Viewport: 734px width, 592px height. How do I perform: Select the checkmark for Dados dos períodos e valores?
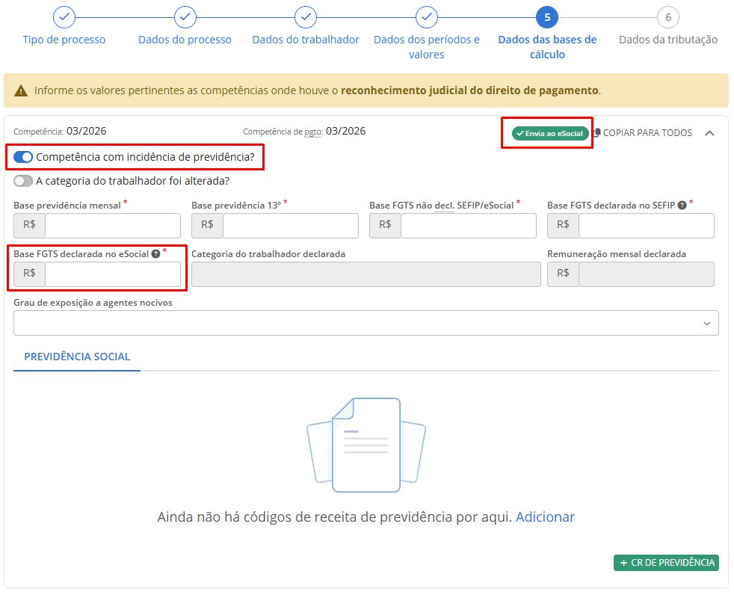coord(427,16)
